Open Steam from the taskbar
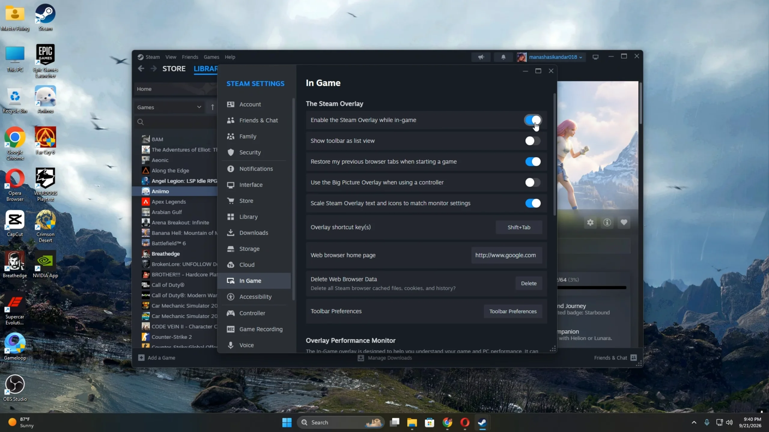The image size is (769, 432). coord(482,422)
